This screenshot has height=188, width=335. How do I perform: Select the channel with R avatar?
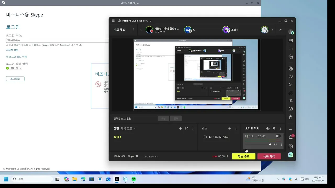265,30
